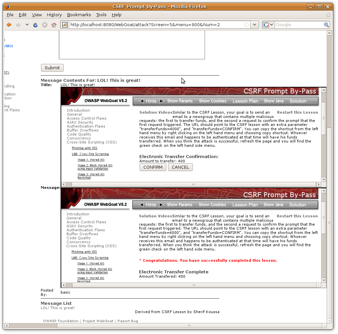Screen dimensions: 338x334
Task: Click previous hint arrow in first frame
Action: point(142,101)
